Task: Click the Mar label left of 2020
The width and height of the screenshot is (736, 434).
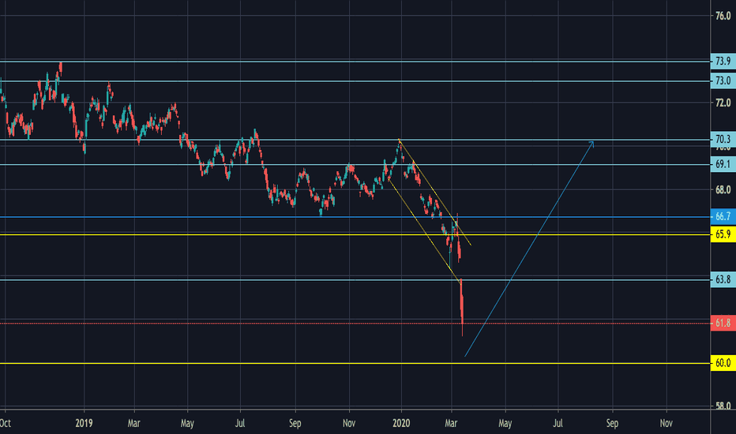Action: point(133,423)
